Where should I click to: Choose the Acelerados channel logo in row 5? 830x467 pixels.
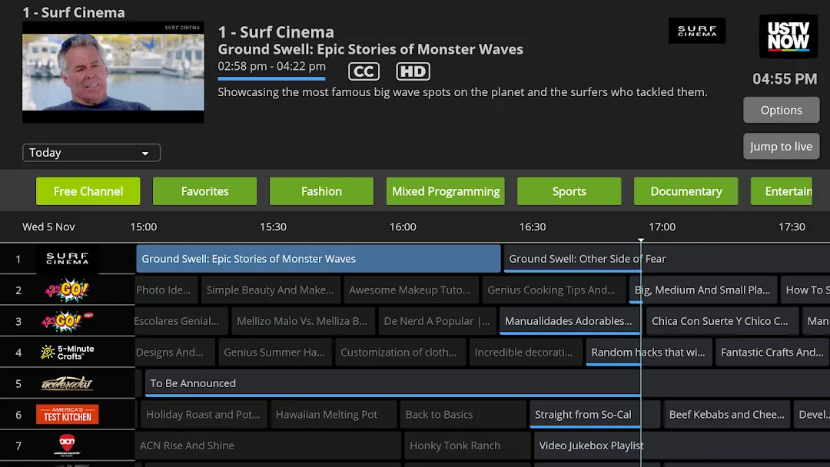(67, 383)
